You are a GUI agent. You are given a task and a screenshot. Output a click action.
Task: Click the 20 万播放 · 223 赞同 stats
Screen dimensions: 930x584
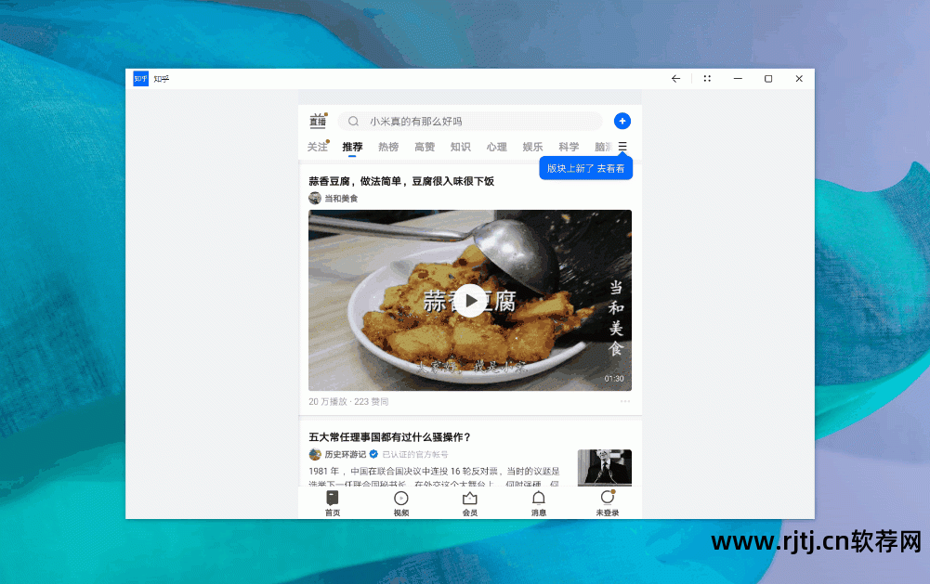pyautogui.click(x=348, y=401)
